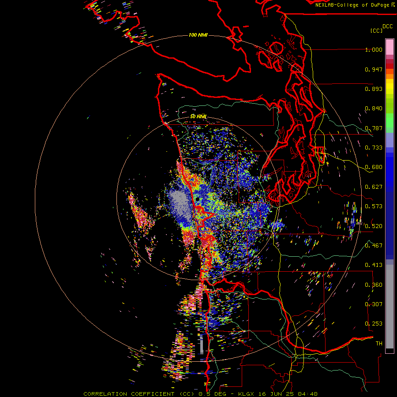Click the 0.680 scale value

click(x=374, y=167)
